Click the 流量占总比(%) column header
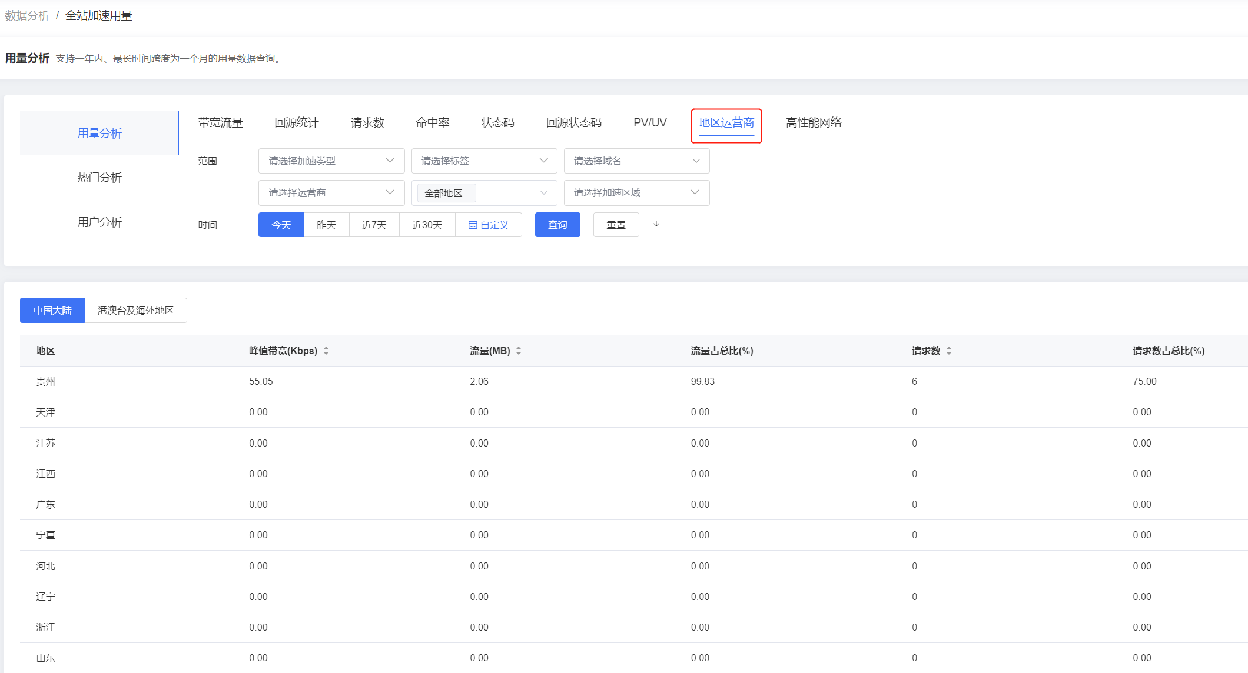Screen dimensions: 1248x673 click(722, 351)
